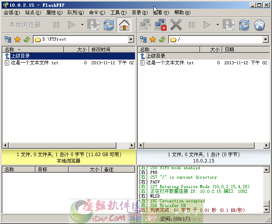Screen dimensions: 272x224
Task: Click the 226 Transfer OK log line
Action: [162, 205]
